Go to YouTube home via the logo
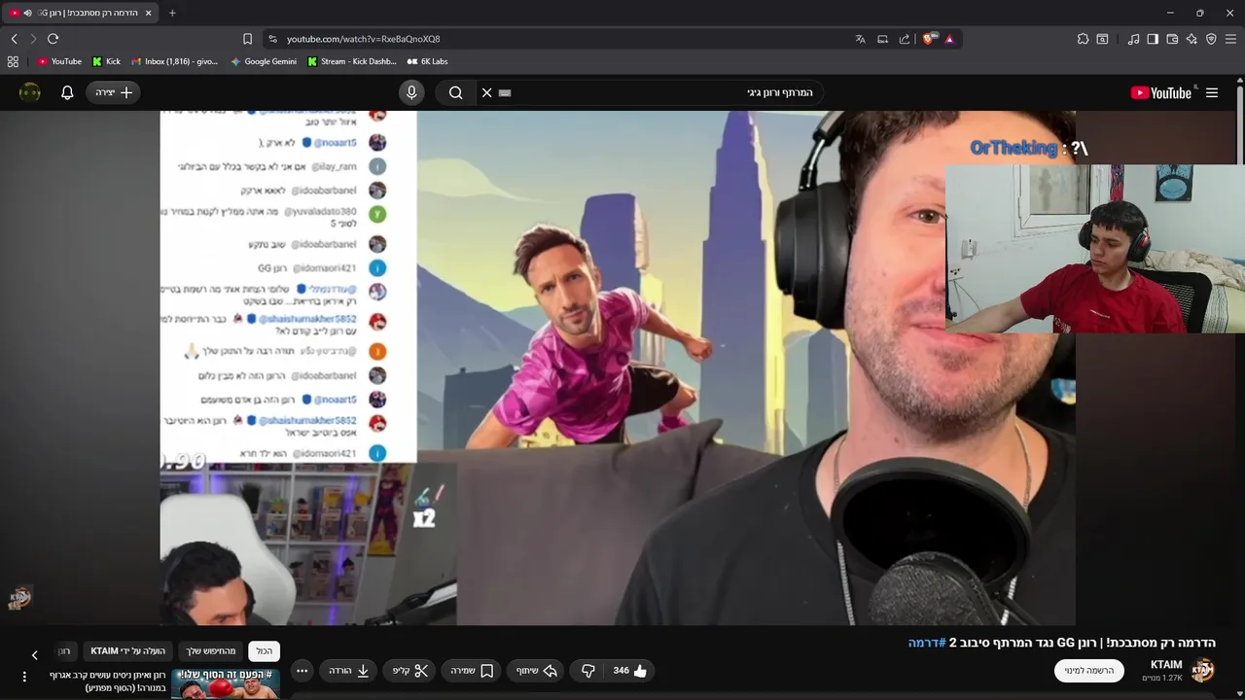Screen dimensions: 1245x700 1162,92
